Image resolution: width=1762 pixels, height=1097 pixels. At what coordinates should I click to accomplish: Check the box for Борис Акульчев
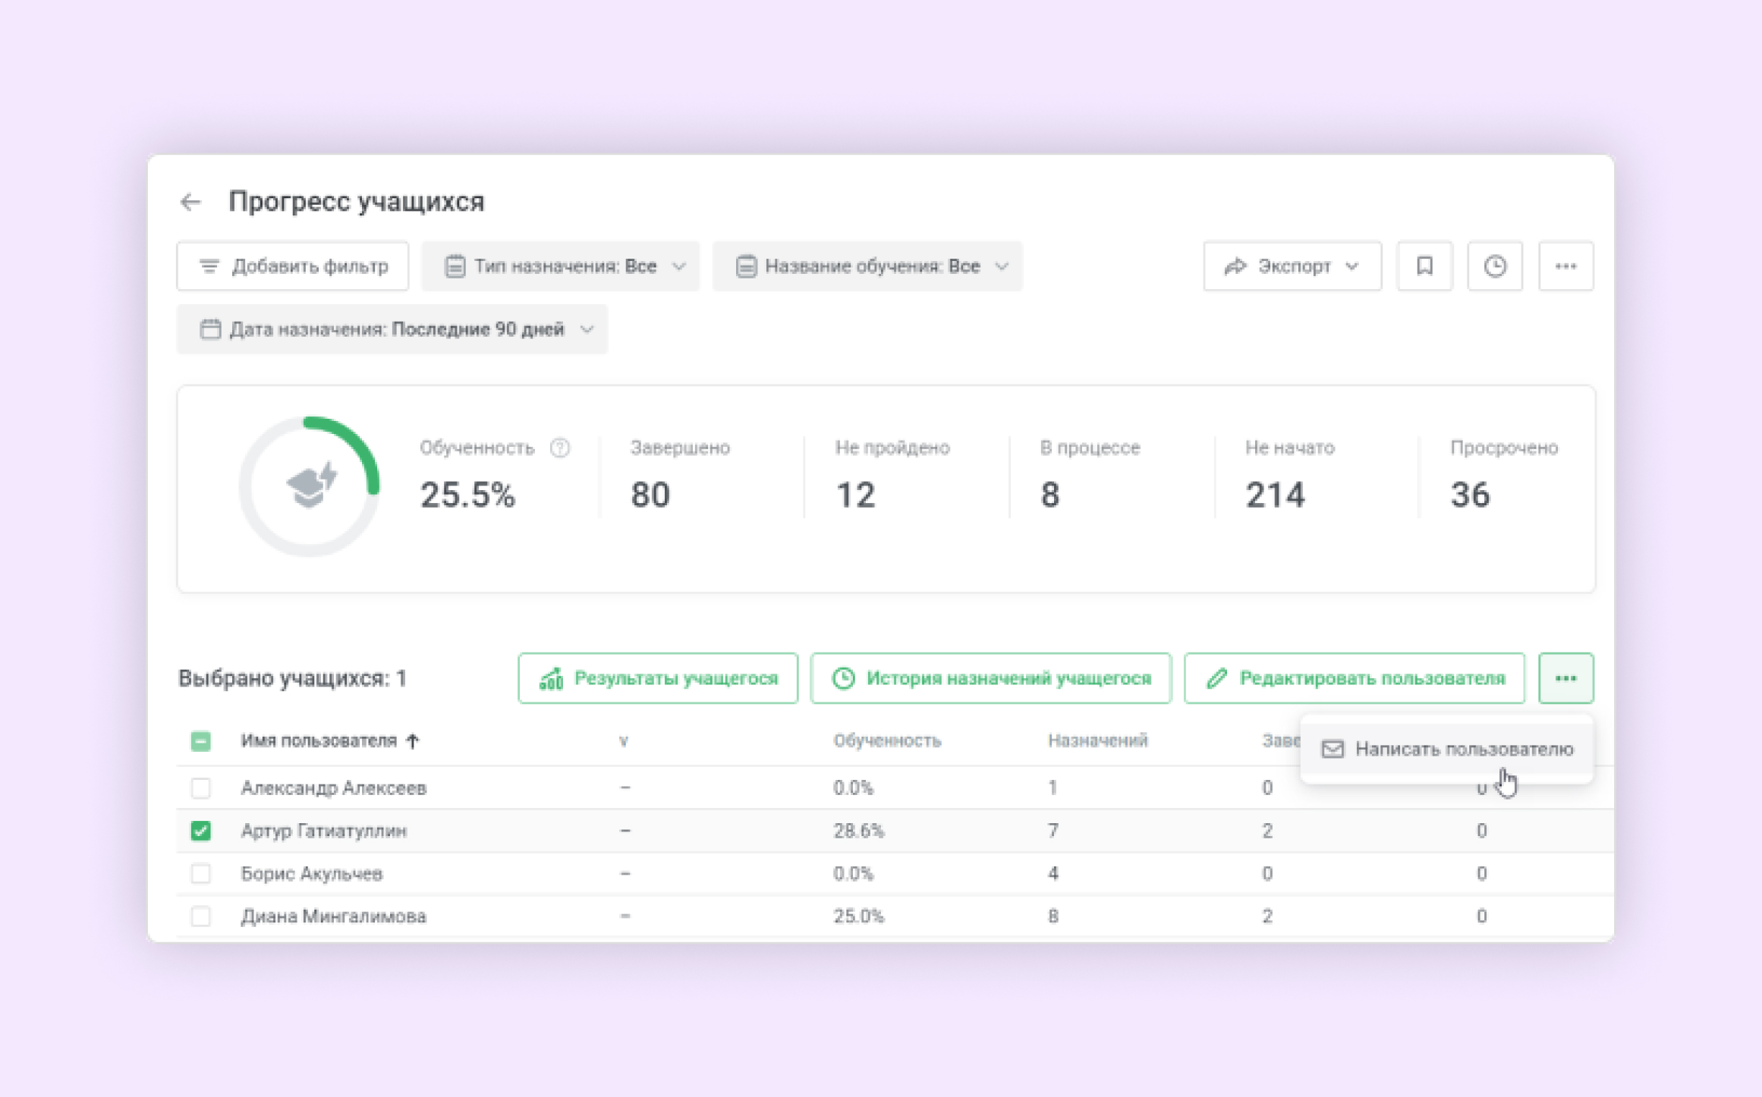[200, 874]
